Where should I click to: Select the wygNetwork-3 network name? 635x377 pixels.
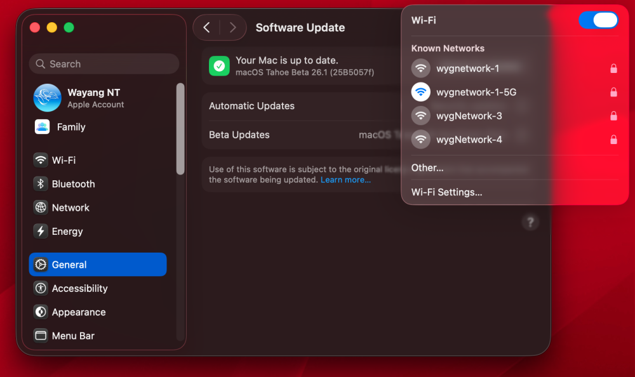469,116
